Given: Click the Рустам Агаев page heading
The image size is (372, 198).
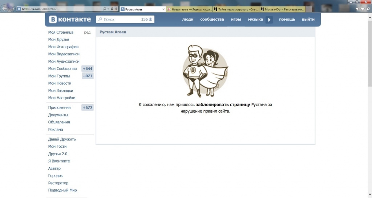Looking at the screenshot, I should pos(113,32).
